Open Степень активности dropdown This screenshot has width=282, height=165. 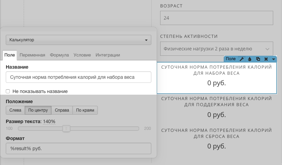[217, 49]
